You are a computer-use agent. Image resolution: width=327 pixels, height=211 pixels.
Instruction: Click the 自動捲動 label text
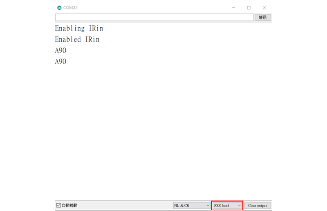pyautogui.click(x=69, y=205)
